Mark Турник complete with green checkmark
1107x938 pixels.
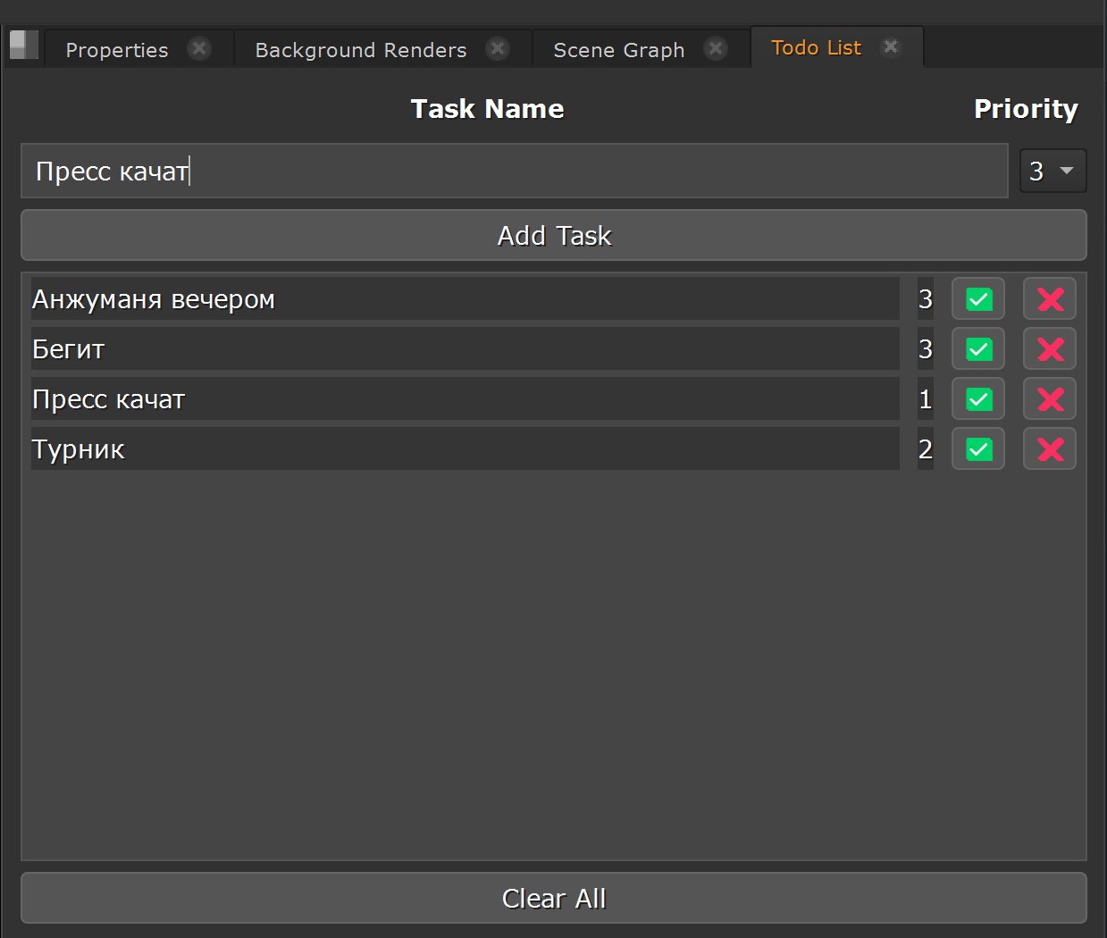[x=978, y=449]
